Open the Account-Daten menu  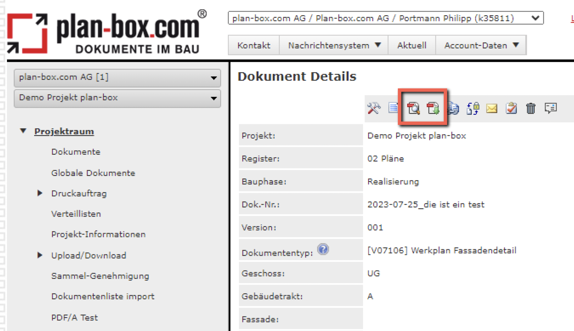coord(481,45)
